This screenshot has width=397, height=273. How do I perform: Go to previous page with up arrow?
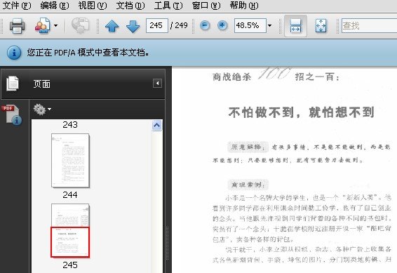click(112, 26)
